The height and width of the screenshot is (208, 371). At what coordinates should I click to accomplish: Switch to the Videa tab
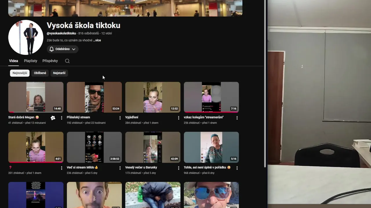[13, 61]
